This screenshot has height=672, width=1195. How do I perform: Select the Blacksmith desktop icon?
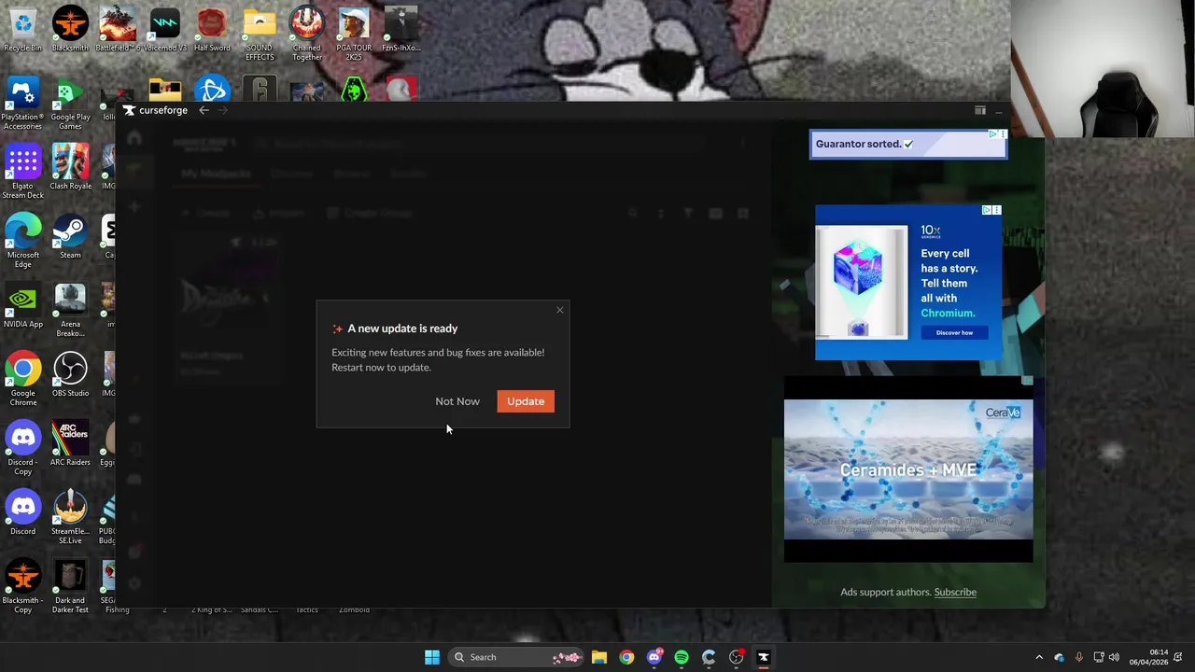(70, 30)
